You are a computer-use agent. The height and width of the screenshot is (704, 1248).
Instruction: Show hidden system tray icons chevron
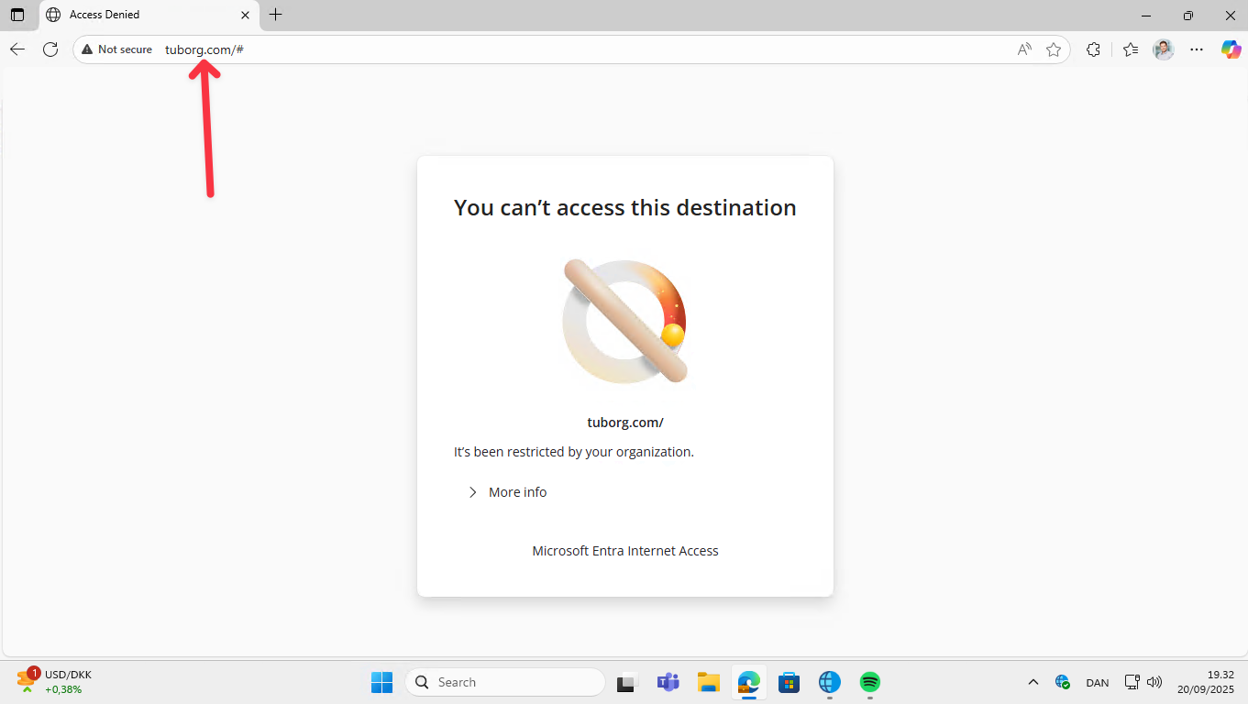(1033, 682)
